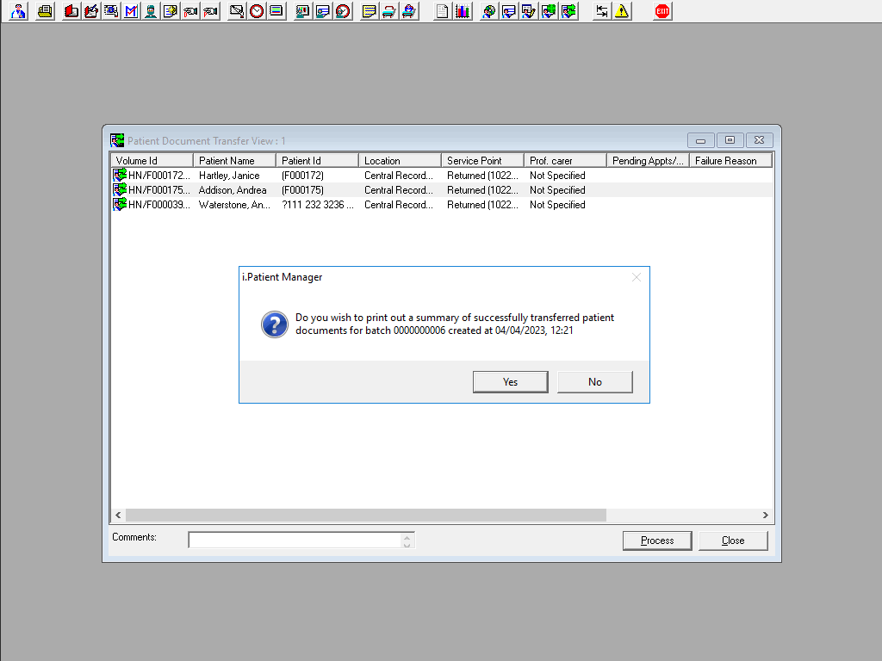Open the note with yellow starburst icon

tap(171, 11)
